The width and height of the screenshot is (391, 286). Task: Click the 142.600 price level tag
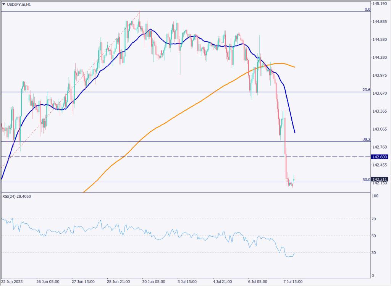(x=380, y=157)
